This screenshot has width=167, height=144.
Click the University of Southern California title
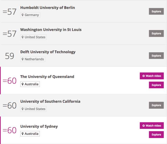50,101
